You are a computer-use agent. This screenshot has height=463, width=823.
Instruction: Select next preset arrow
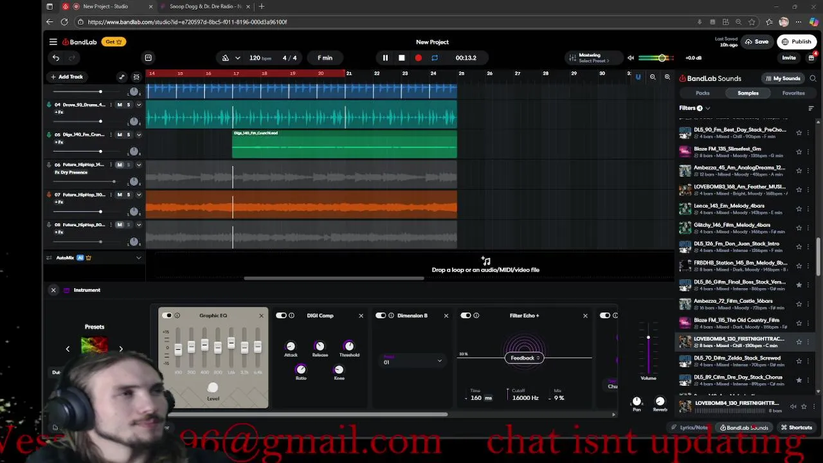pos(121,349)
